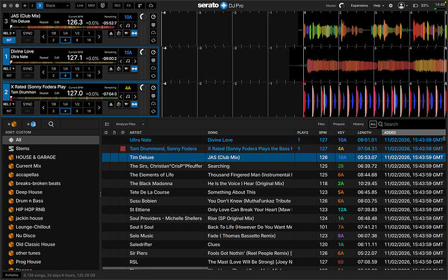This screenshot has width=448, height=280.
Task: Adjust the gain knob on deck 3
Action: (x=143, y=17)
